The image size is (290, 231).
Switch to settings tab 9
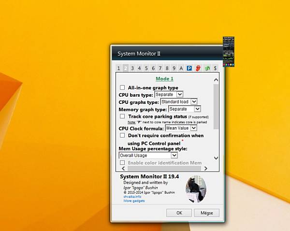[174, 68]
